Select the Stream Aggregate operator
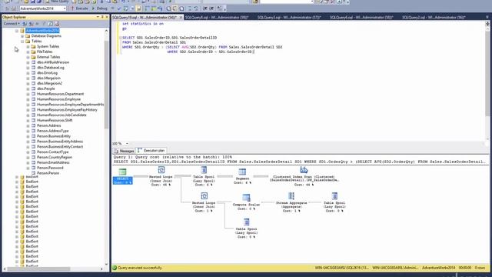This screenshot has height=277, width=492. (291, 202)
